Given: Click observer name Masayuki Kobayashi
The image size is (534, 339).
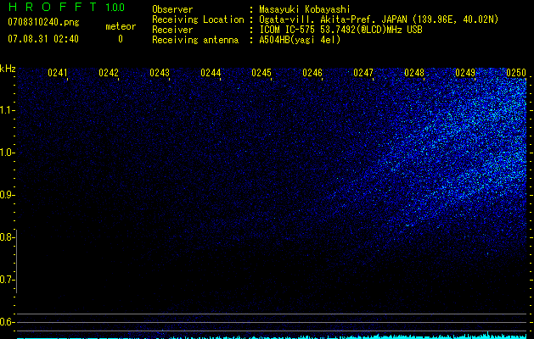Looking at the screenshot, I should click(x=305, y=9).
